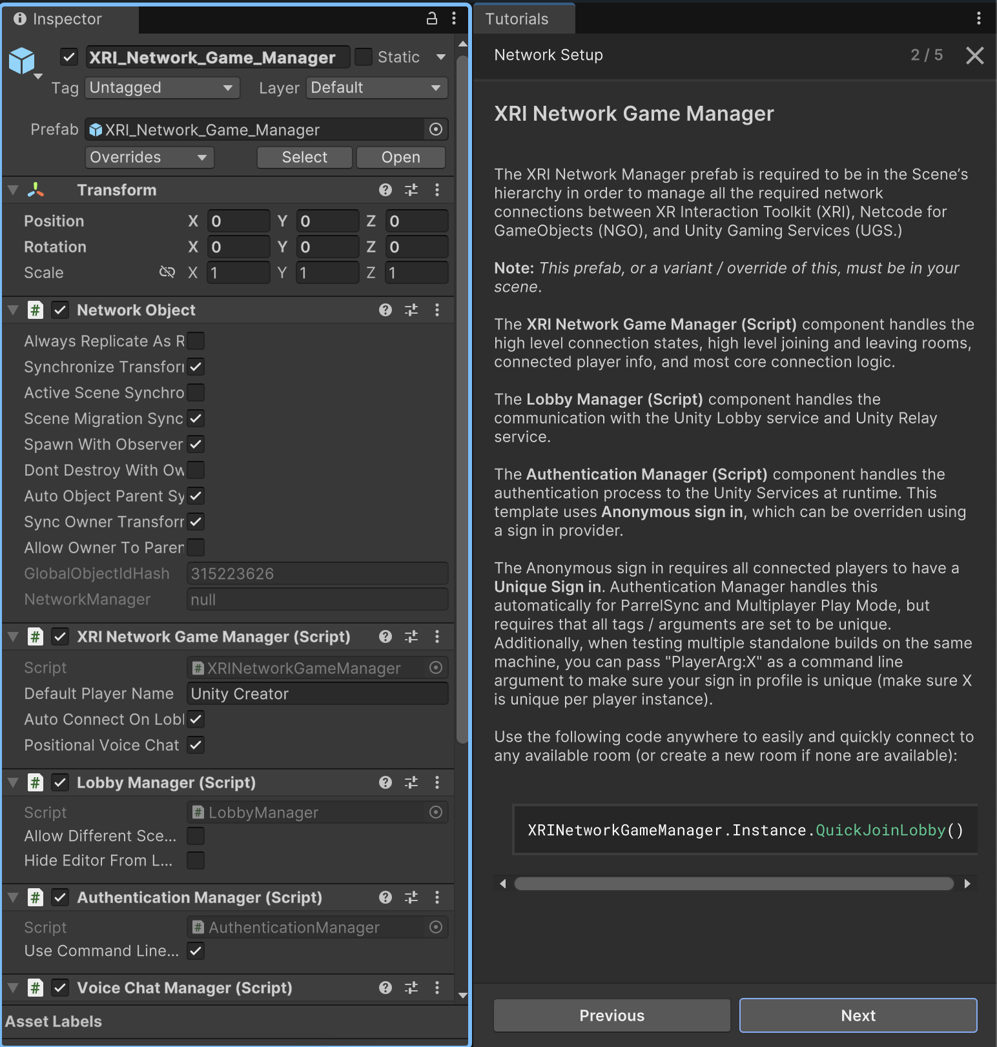Open the Inspector panel kebab menu
Screen dimensions: 997x1047
[454, 18]
